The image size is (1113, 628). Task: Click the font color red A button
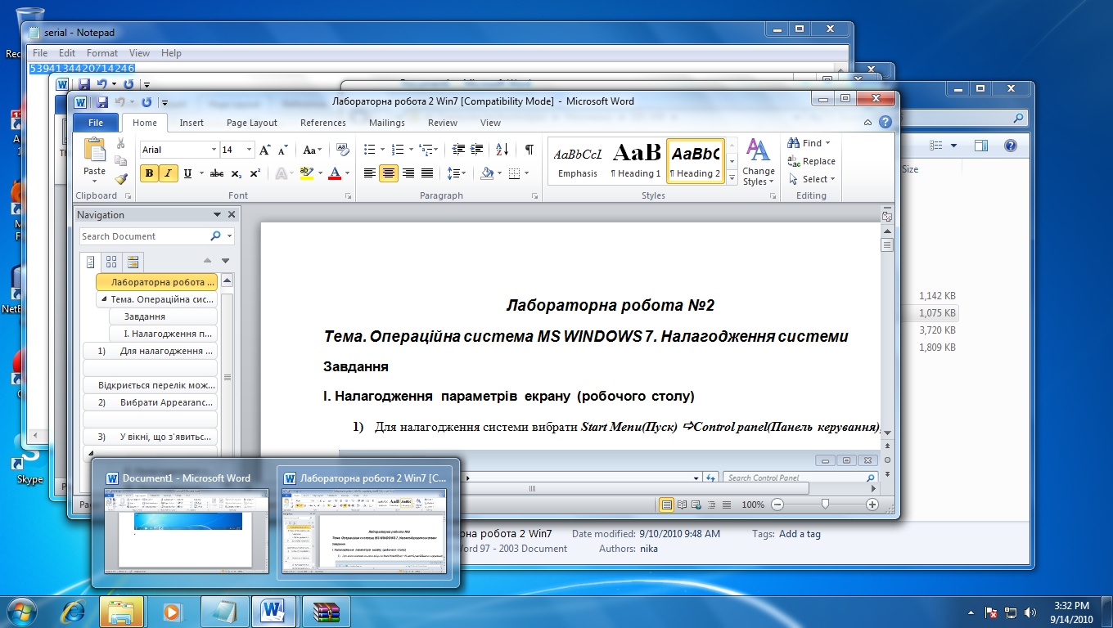[x=334, y=173]
